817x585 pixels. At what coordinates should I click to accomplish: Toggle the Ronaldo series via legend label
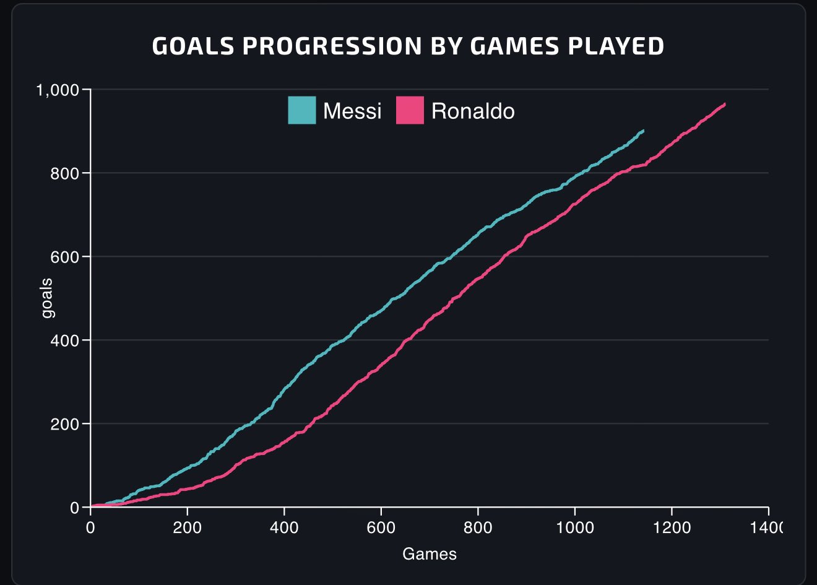(x=473, y=111)
